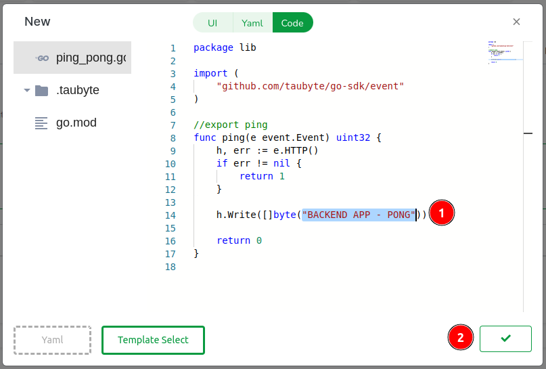Click the red step 1 marker badge
This screenshot has width=546, height=369.
click(x=442, y=213)
